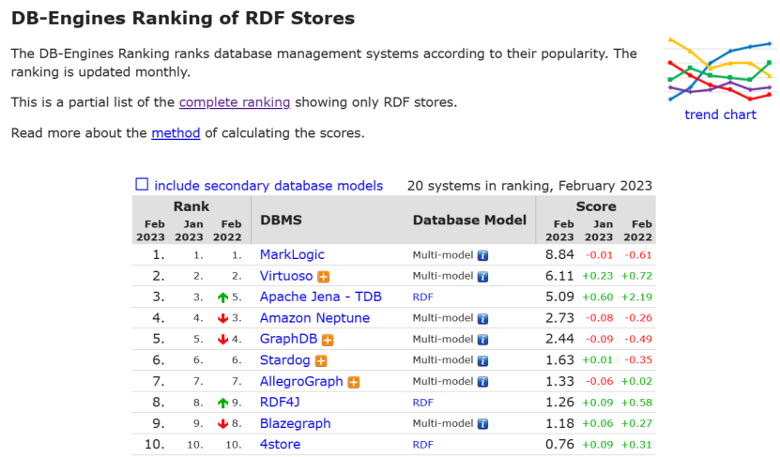This screenshot has height=457, width=780.
Task: Click the score 2.73 for Amazon Neptune
Action: (559, 318)
